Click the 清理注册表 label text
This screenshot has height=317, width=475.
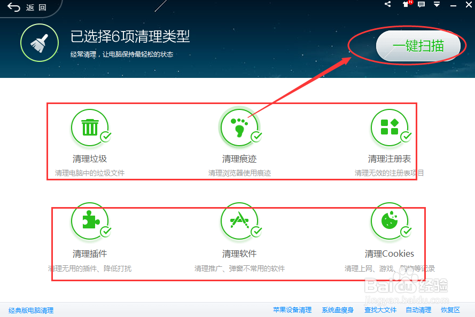point(390,159)
